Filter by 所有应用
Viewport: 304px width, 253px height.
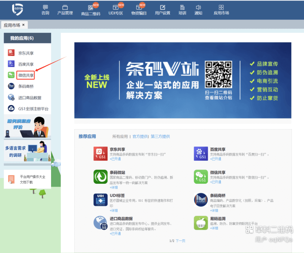[120, 136]
